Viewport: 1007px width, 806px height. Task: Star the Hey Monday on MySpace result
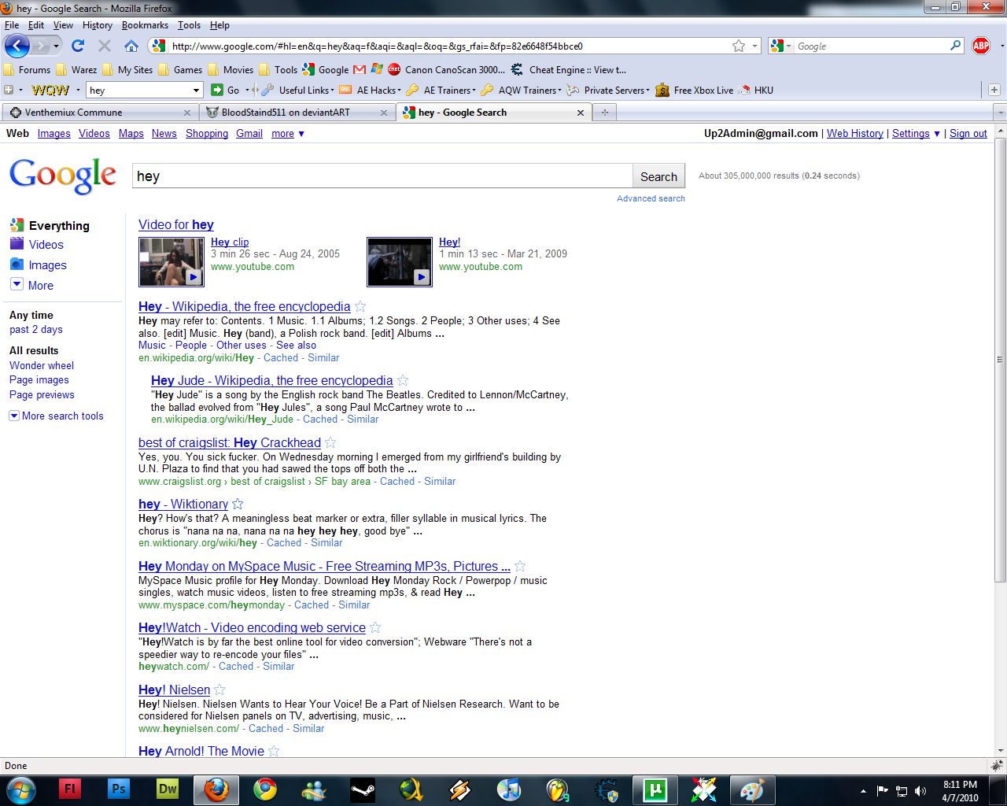[x=520, y=566]
